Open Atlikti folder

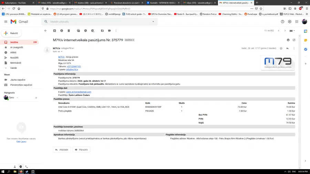tap(13, 53)
